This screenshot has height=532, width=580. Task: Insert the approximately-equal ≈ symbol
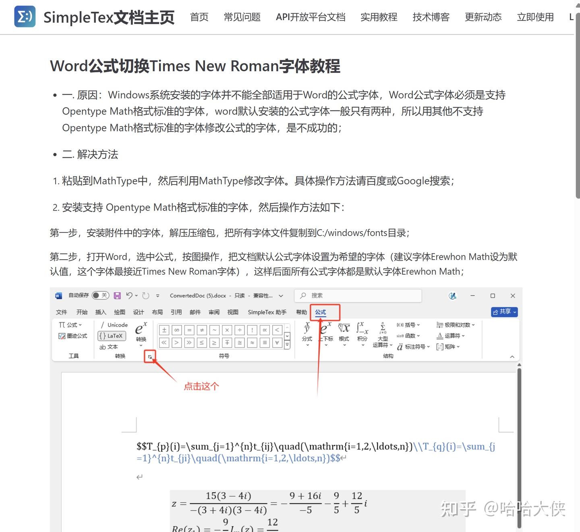(252, 343)
